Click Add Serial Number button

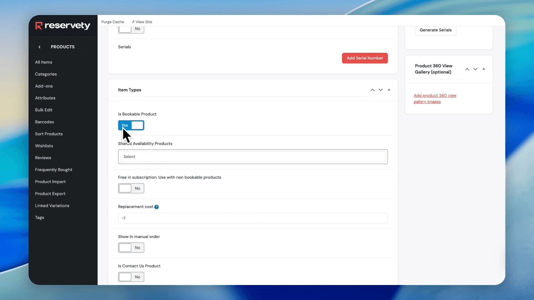pyautogui.click(x=365, y=58)
